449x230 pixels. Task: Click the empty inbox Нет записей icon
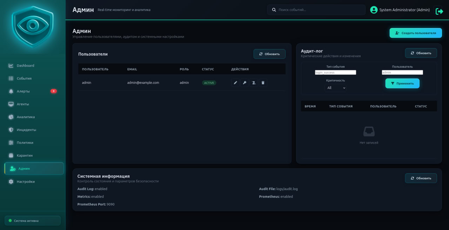tap(369, 131)
